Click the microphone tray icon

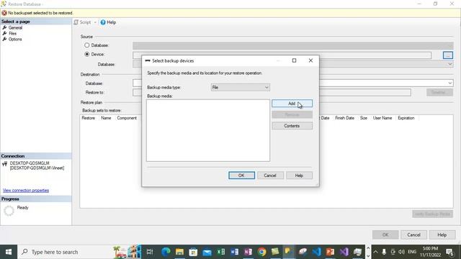(384, 252)
